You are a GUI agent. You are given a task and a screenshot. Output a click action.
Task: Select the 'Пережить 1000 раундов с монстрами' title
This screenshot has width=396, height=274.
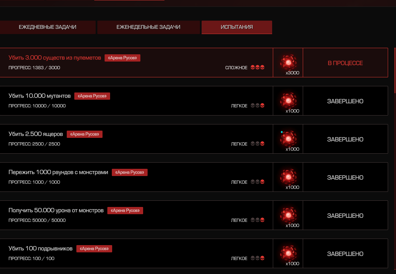pos(58,172)
